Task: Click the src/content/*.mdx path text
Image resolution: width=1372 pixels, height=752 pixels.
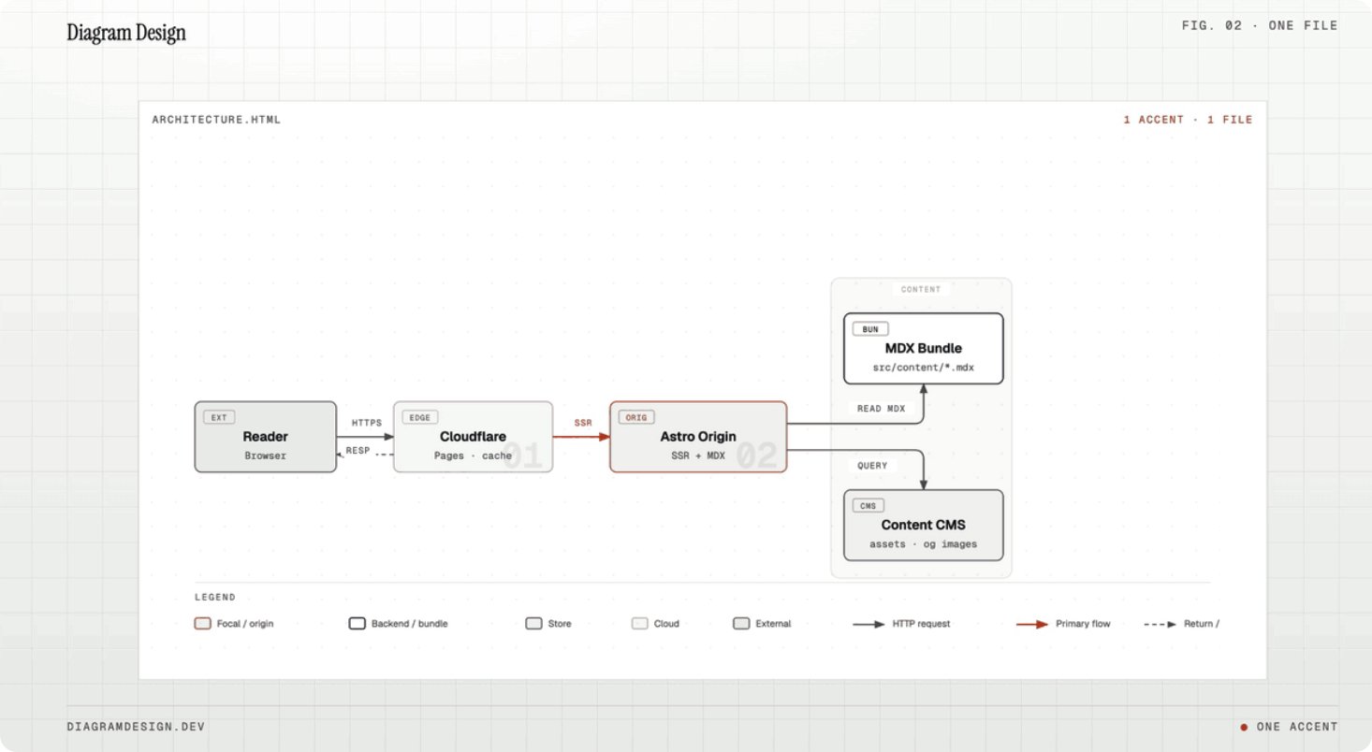Action: pos(924,368)
